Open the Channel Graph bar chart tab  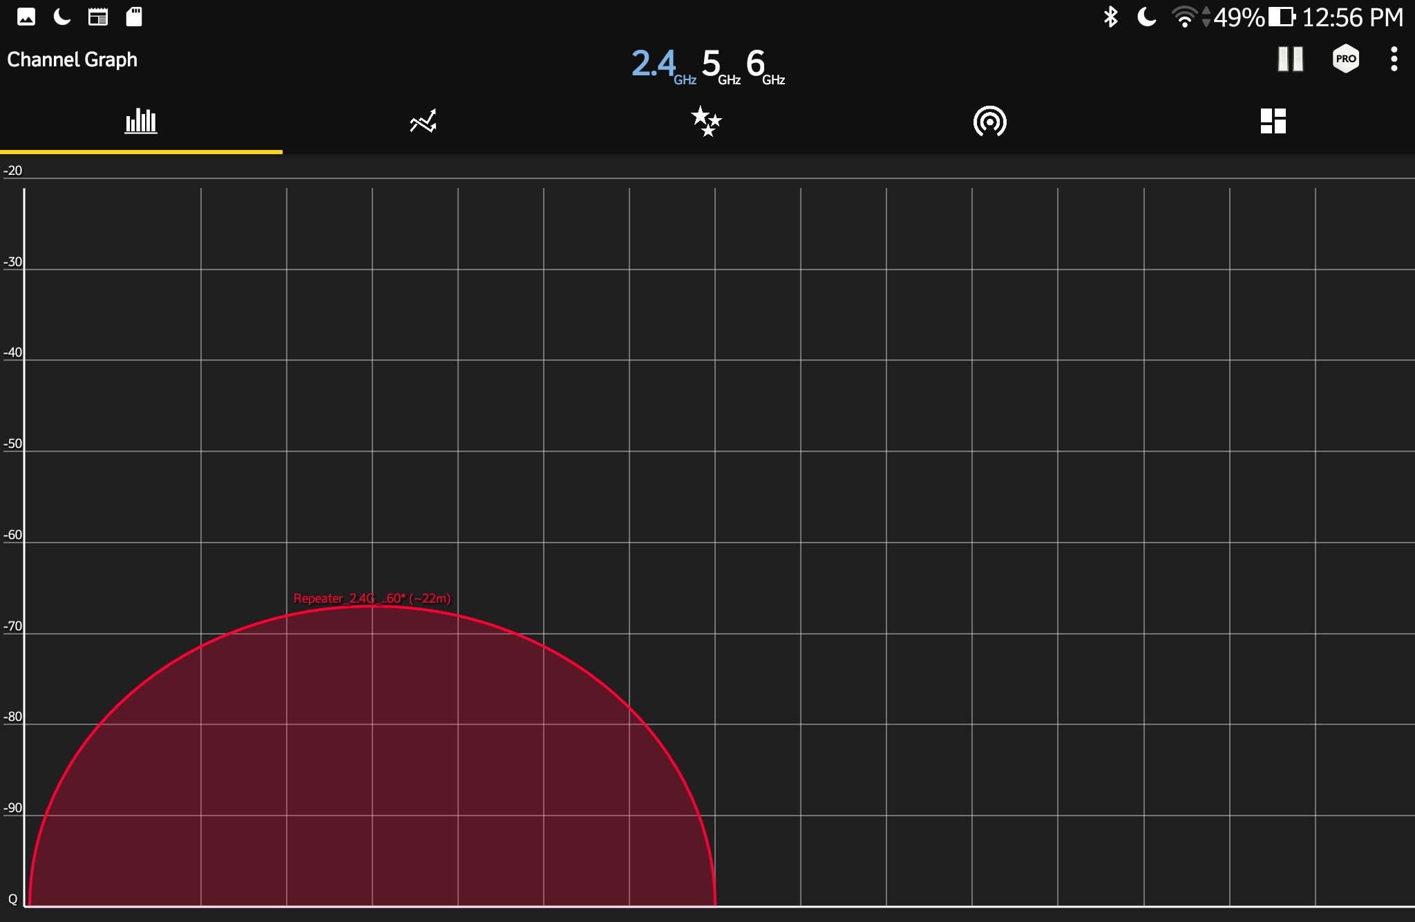pyautogui.click(x=141, y=122)
